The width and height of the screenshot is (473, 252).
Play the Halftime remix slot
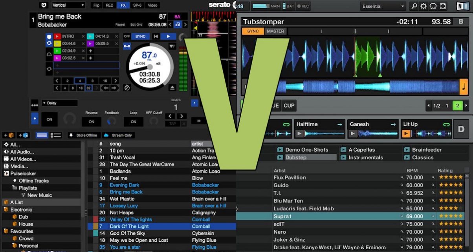point(299,134)
